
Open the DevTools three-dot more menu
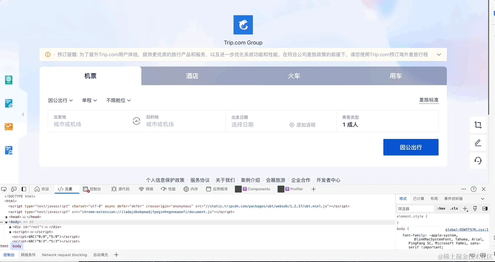[464, 189]
